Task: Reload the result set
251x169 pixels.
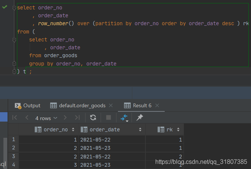Action: (93, 117)
